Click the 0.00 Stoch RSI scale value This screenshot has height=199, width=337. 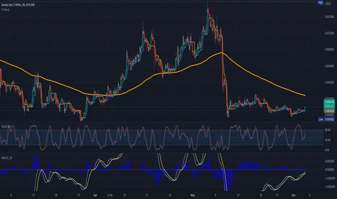pos(327,150)
